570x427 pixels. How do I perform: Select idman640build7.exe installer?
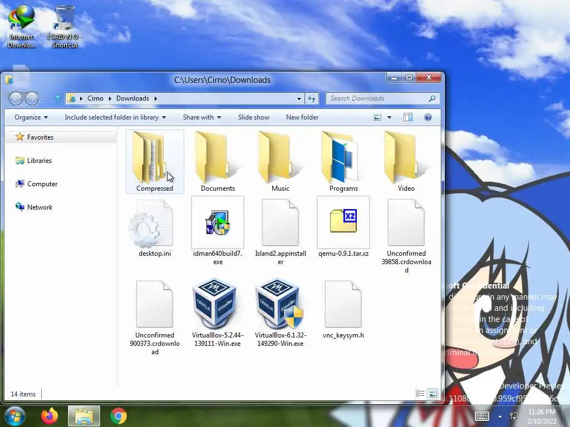point(218,231)
